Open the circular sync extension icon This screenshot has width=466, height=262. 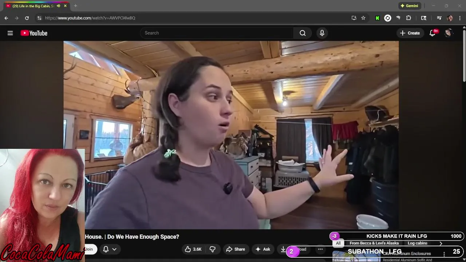coord(388,18)
